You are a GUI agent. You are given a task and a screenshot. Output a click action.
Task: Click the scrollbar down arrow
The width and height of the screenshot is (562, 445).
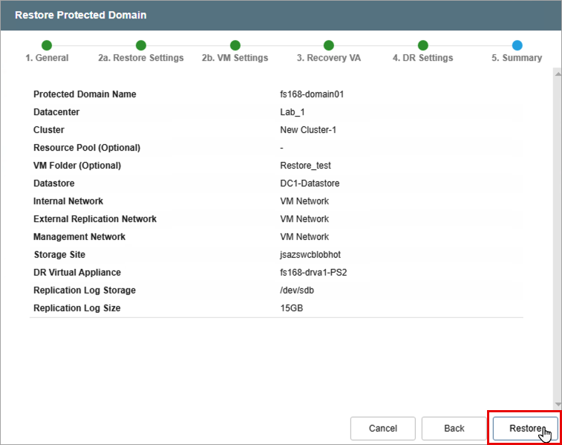coord(558,403)
